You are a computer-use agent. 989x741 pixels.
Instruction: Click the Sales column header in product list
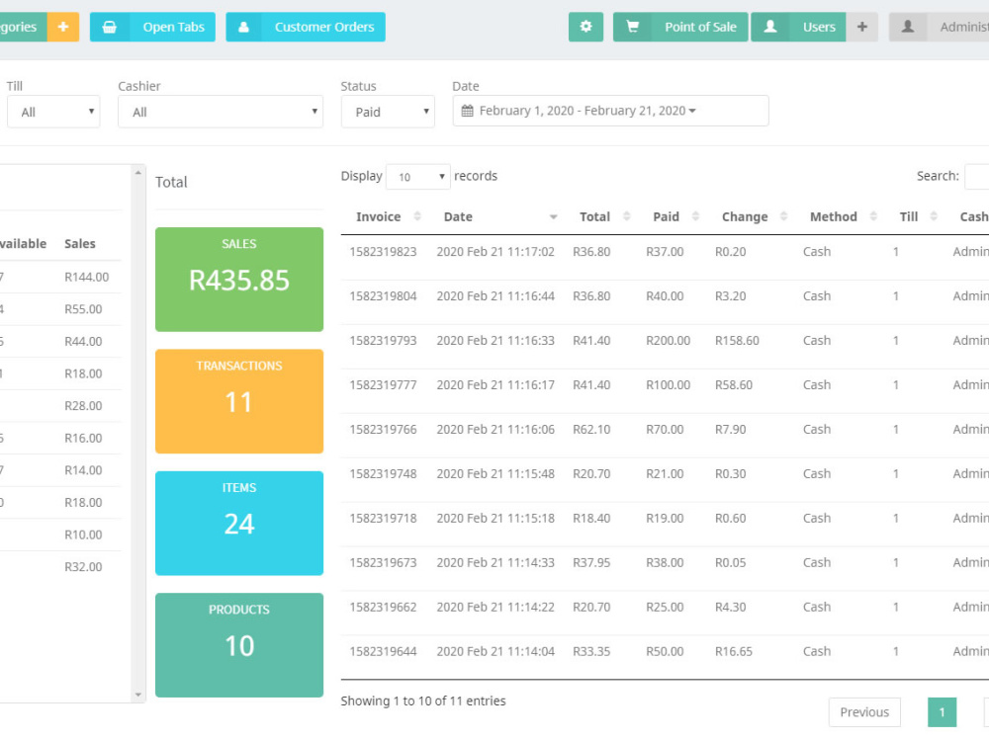(79, 244)
